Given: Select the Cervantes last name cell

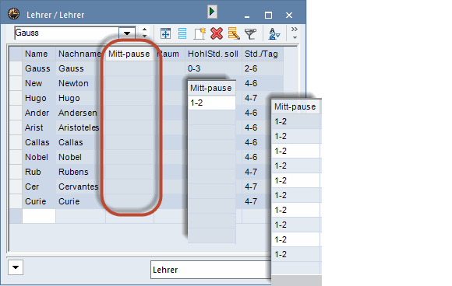Looking at the screenshot, I should pyautogui.click(x=79, y=187).
